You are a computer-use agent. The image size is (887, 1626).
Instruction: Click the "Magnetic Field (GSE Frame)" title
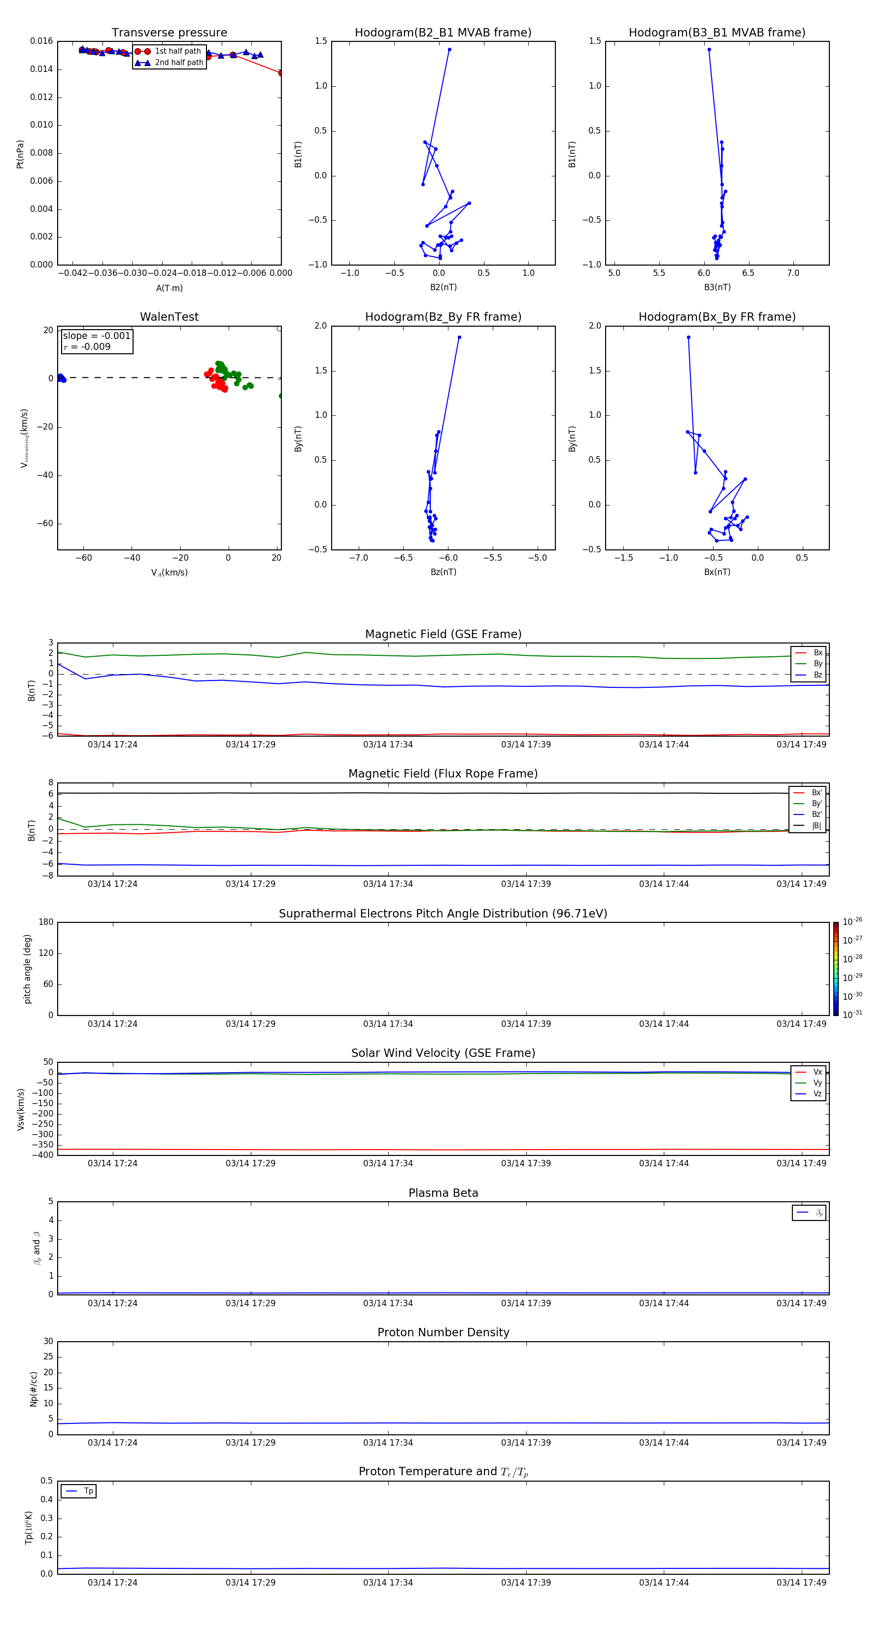(x=443, y=634)
